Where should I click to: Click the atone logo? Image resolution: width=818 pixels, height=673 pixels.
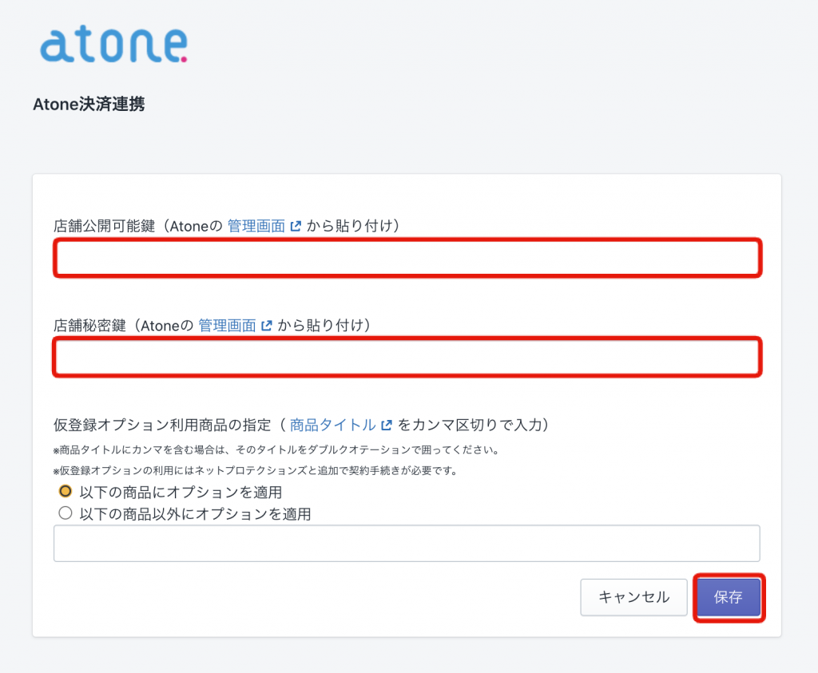(x=113, y=45)
